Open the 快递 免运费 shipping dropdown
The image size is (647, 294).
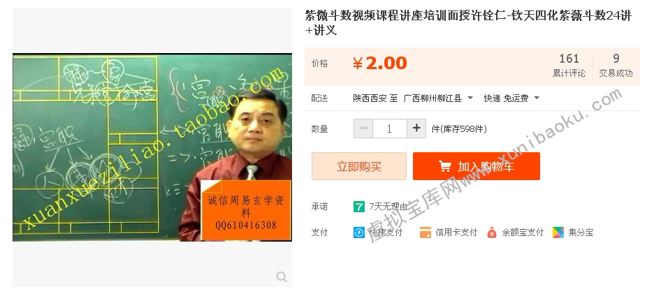click(511, 98)
